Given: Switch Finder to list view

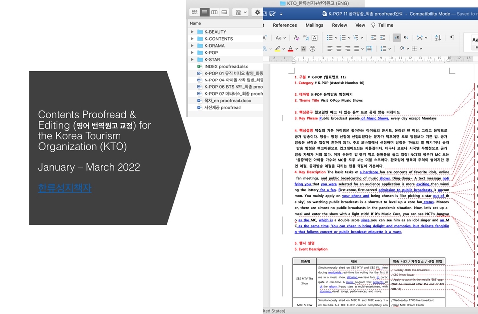Looking at the screenshot, I should (x=204, y=12).
